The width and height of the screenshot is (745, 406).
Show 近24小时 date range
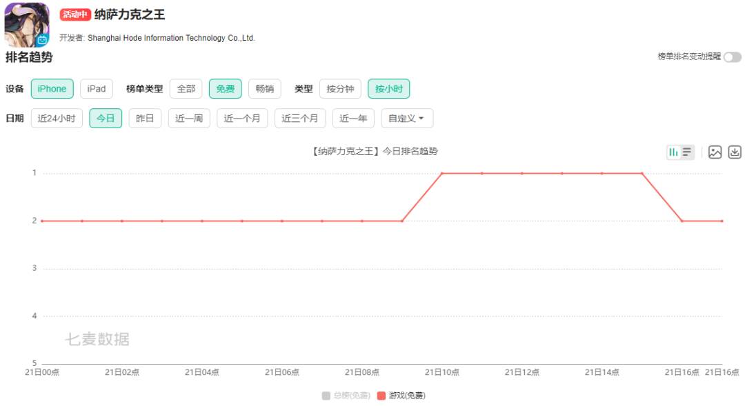57,119
